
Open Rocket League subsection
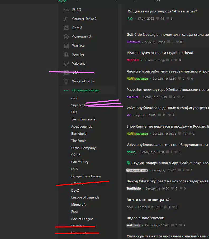(82, 219)
